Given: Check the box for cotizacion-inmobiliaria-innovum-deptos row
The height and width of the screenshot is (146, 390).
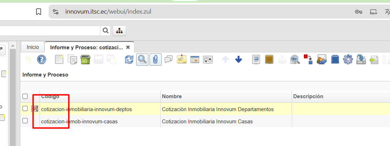Looking at the screenshot, I should coord(25,109).
